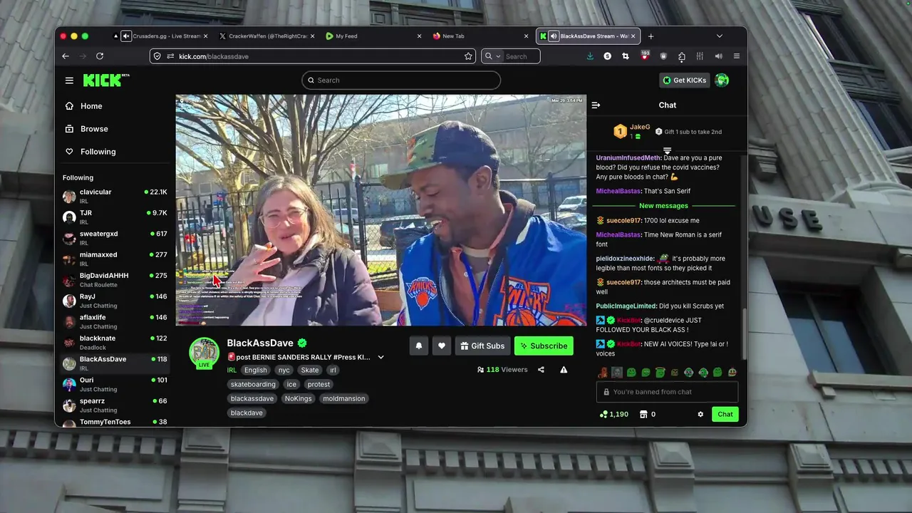Open browser extensions puzzle icon
This screenshot has width=912, height=513.
[x=682, y=56]
